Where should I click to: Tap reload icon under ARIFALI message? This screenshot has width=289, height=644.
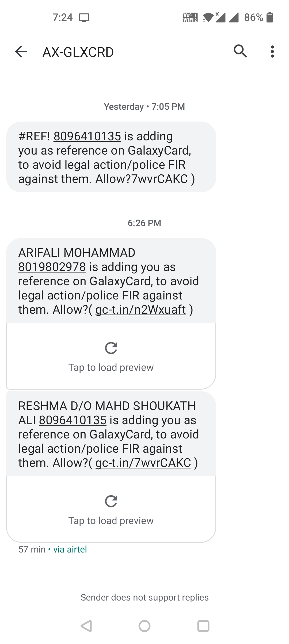coord(111,348)
